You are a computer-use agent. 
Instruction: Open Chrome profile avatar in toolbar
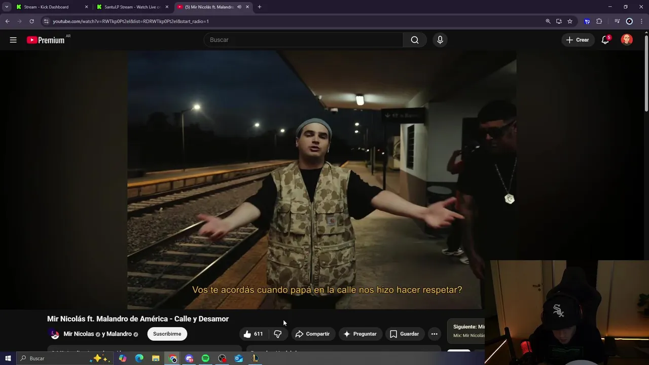coord(629,21)
